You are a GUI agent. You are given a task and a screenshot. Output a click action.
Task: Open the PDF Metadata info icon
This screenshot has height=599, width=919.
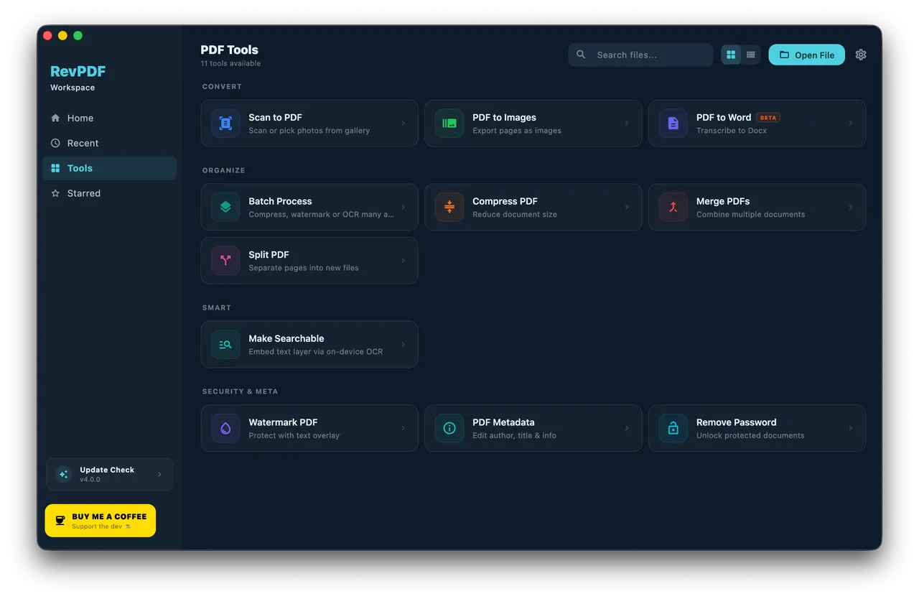tap(449, 428)
